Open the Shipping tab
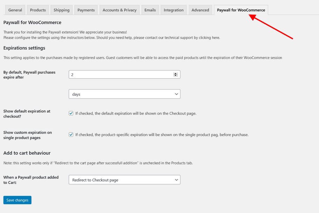Image resolution: width=319 pixels, height=213 pixels. [62, 10]
